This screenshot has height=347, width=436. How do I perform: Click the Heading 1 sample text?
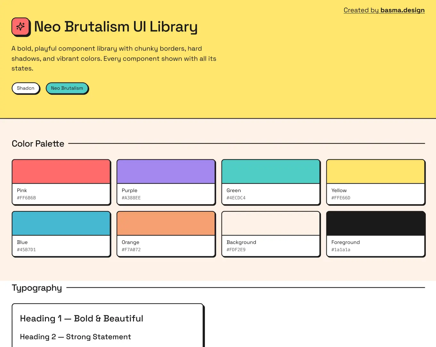[81, 318]
